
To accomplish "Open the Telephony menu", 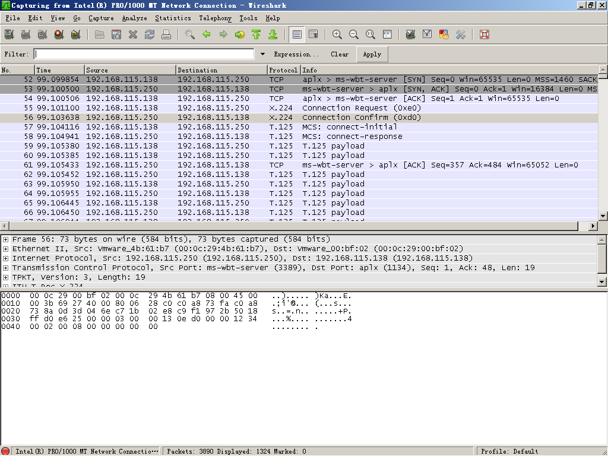I will click(x=215, y=18).
